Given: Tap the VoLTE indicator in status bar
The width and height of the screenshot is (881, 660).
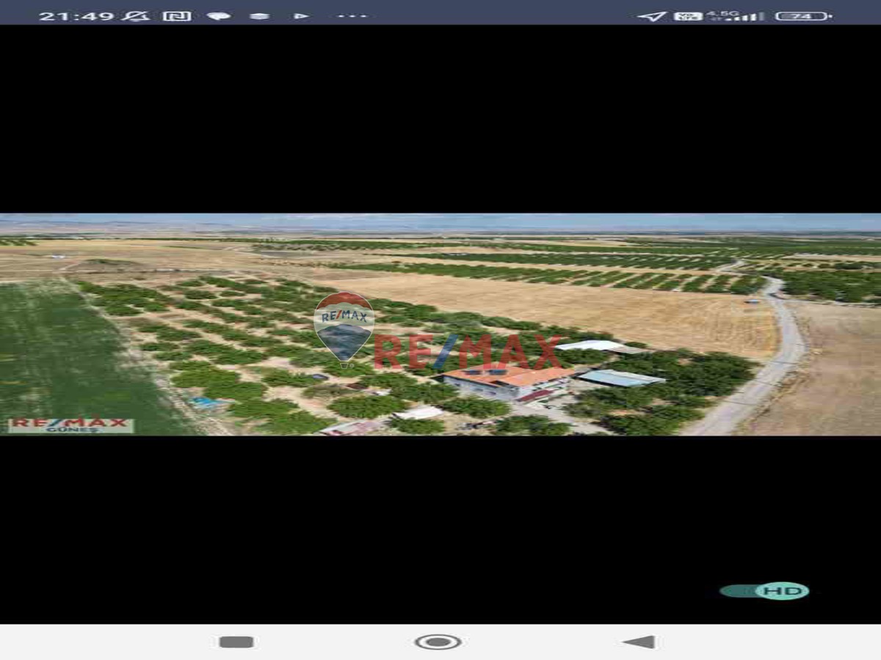Looking at the screenshot, I should click(688, 16).
